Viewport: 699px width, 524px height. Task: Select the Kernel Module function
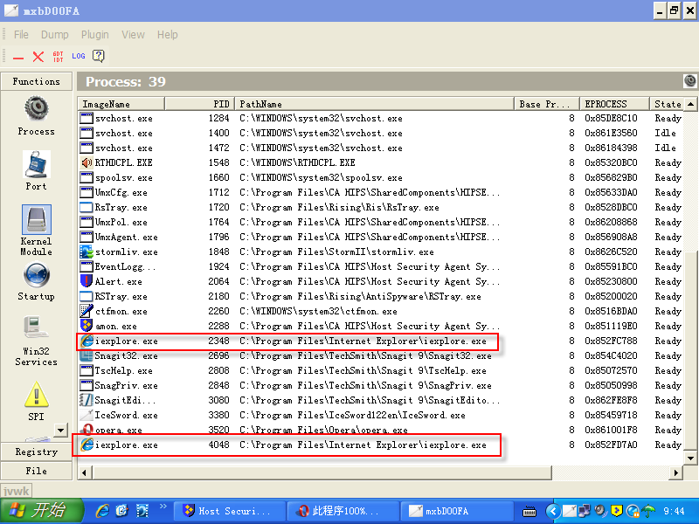click(x=36, y=230)
